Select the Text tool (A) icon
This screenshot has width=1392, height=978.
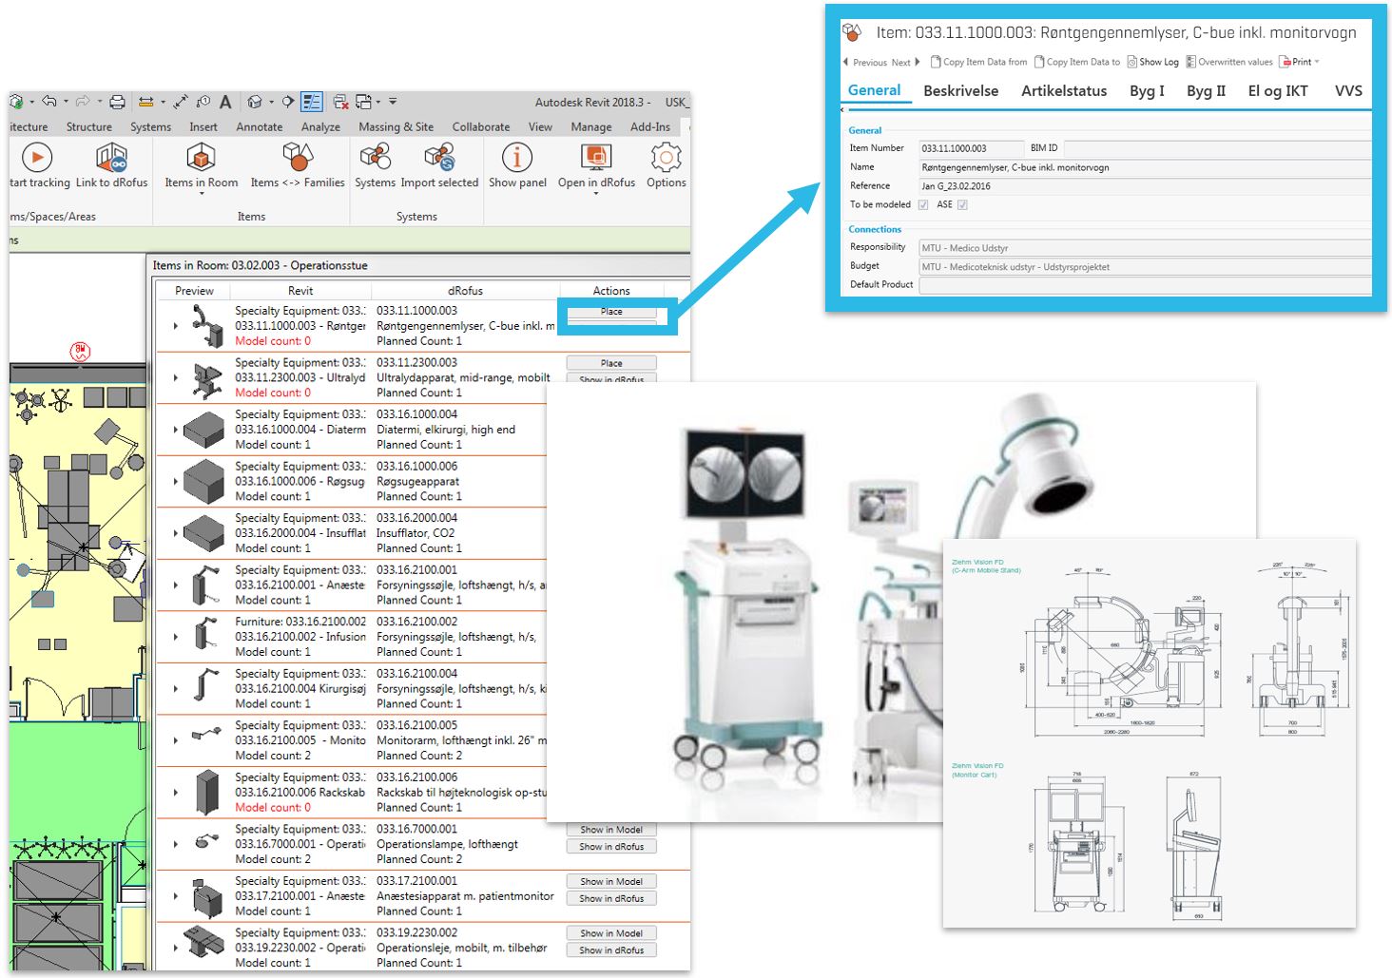(x=225, y=102)
